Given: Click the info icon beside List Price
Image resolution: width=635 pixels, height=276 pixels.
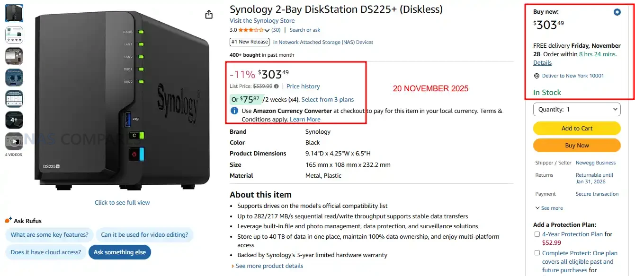Looking at the screenshot, I should [277, 86].
